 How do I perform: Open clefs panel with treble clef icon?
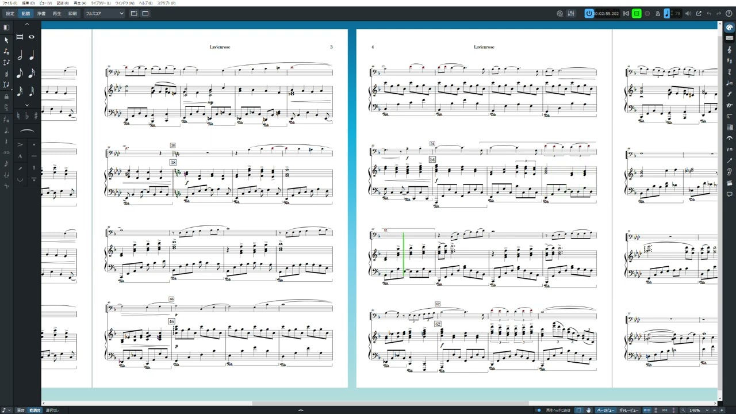point(729,50)
